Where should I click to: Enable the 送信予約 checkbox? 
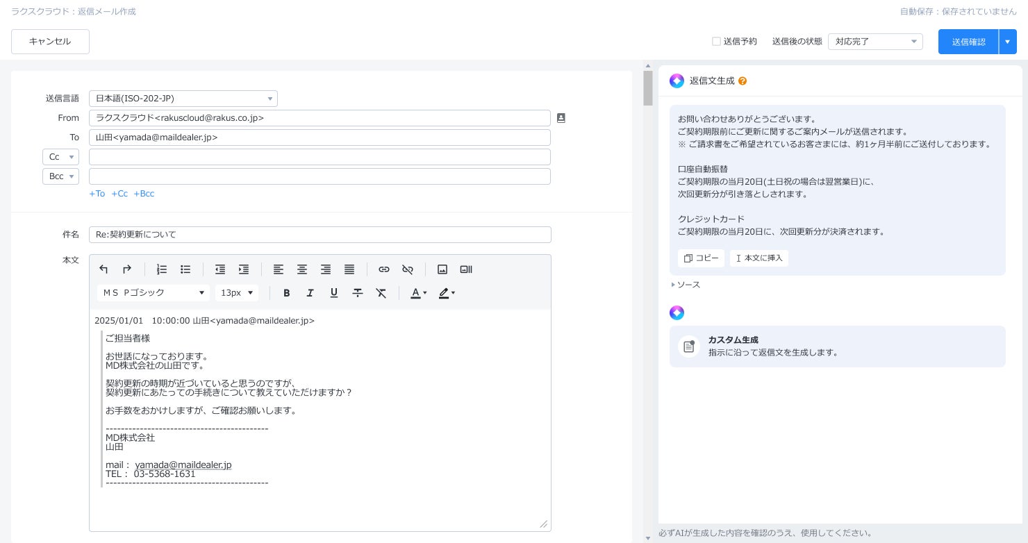(x=716, y=41)
